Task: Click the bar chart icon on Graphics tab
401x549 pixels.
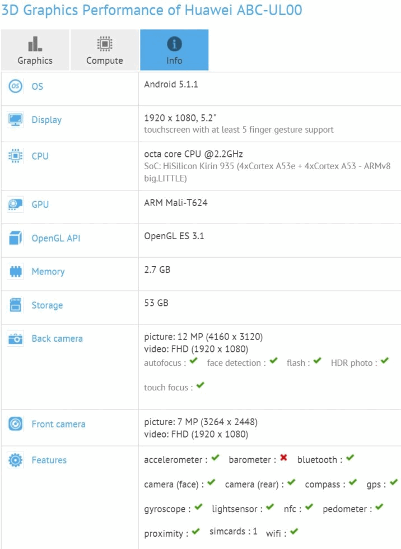Action: 35,44
